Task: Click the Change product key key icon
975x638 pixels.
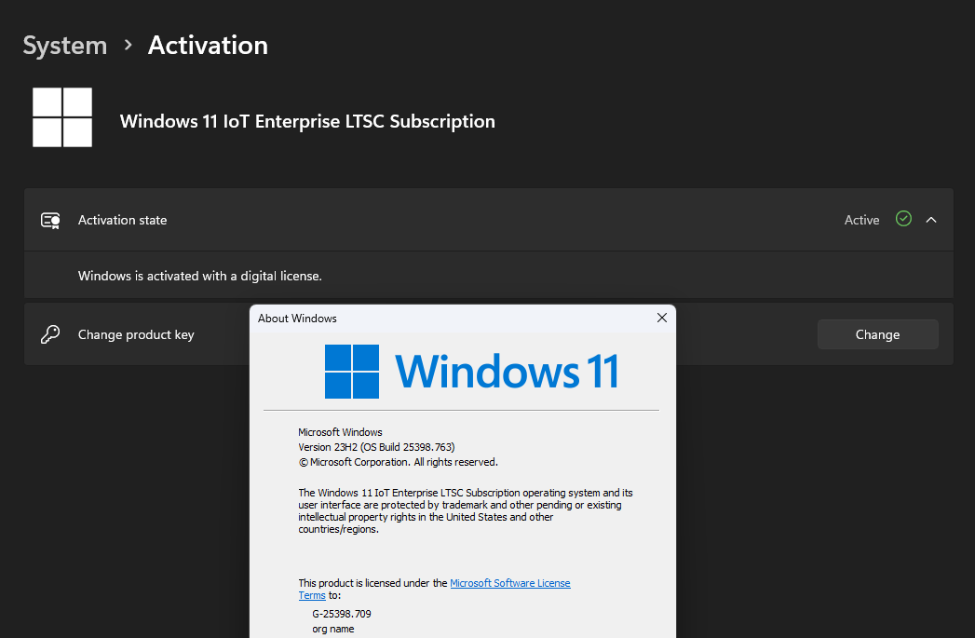Action: click(x=50, y=334)
